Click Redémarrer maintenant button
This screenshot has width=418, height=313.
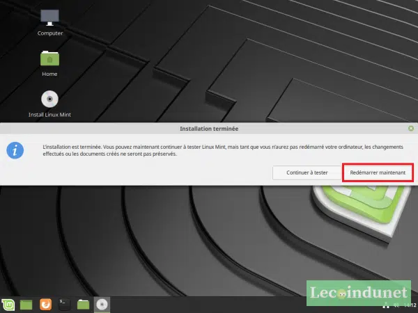click(378, 172)
